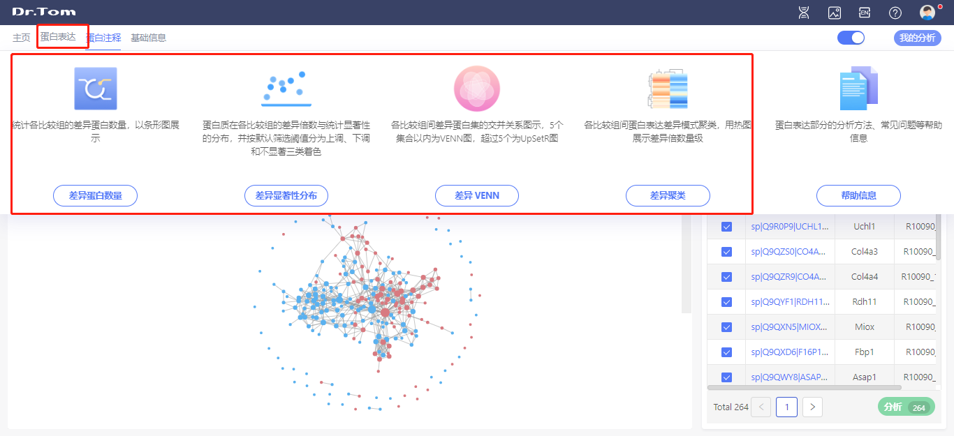The image size is (954, 436).
Task: Click the scatter dots icon for 差异显著性分布
Action: pos(286,89)
